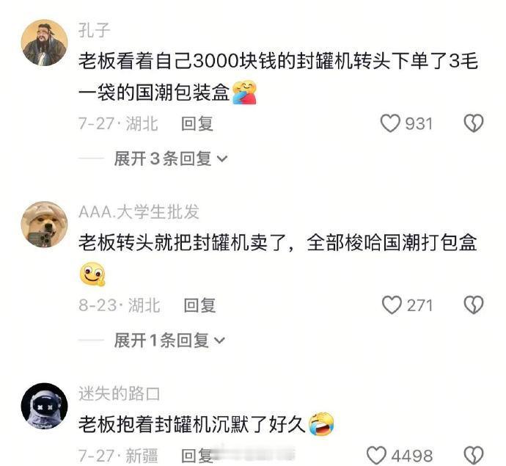The height and width of the screenshot is (466, 506).
Task: Like the comment with 271 likes
Action: [x=392, y=305]
